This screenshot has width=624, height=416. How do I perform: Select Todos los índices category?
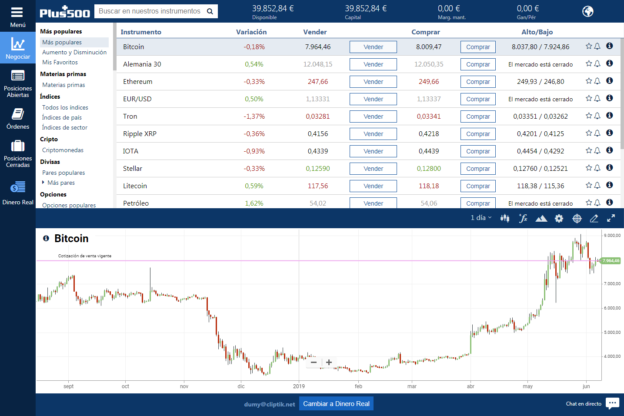coord(65,107)
